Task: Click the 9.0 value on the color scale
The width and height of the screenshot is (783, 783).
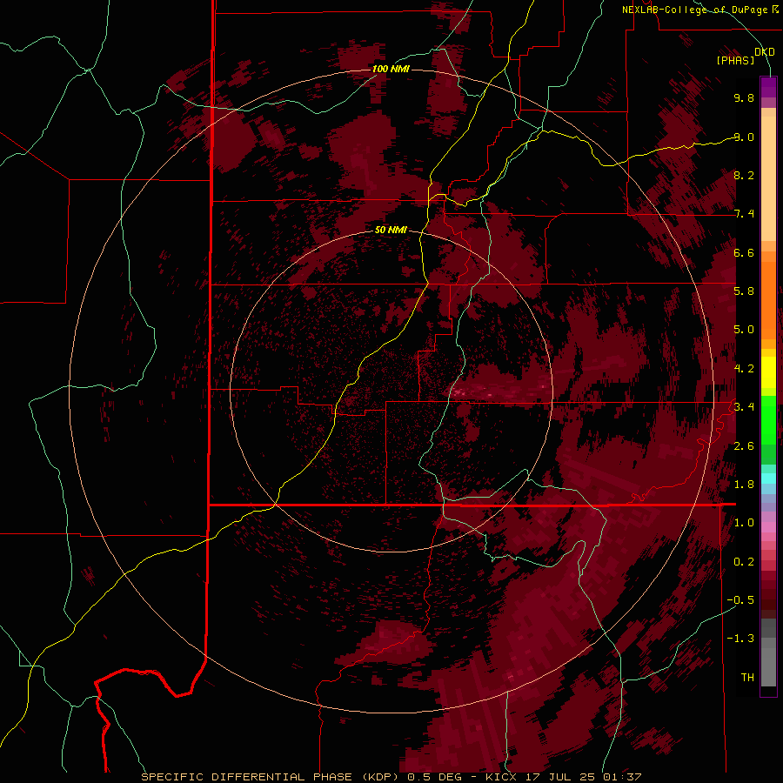Action: [744, 137]
